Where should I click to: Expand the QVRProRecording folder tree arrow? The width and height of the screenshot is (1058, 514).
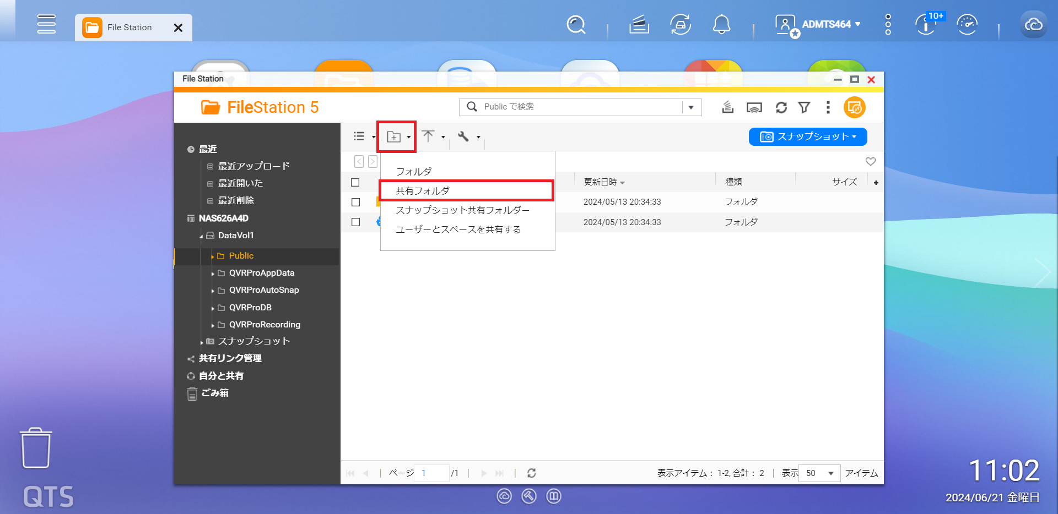coord(213,325)
